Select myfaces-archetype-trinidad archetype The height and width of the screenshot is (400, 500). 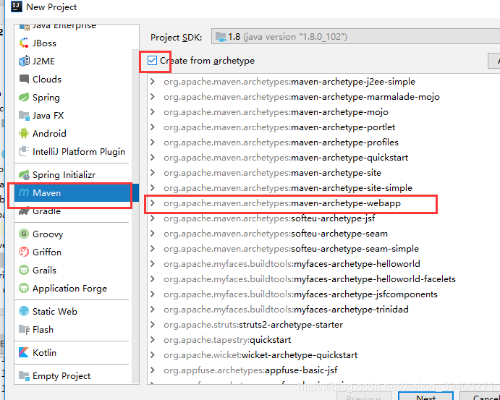click(x=286, y=309)
